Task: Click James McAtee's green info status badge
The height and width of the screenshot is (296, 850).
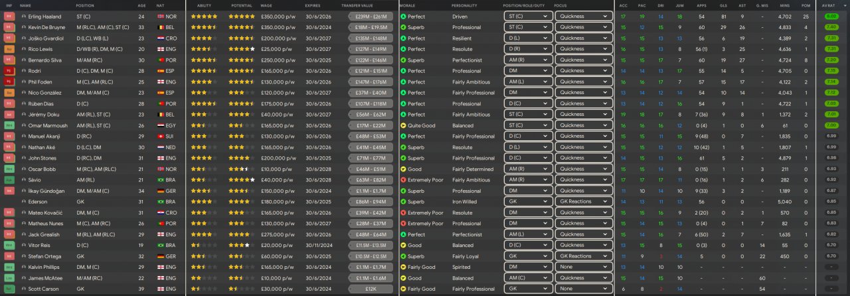Action: coord(9,278)
